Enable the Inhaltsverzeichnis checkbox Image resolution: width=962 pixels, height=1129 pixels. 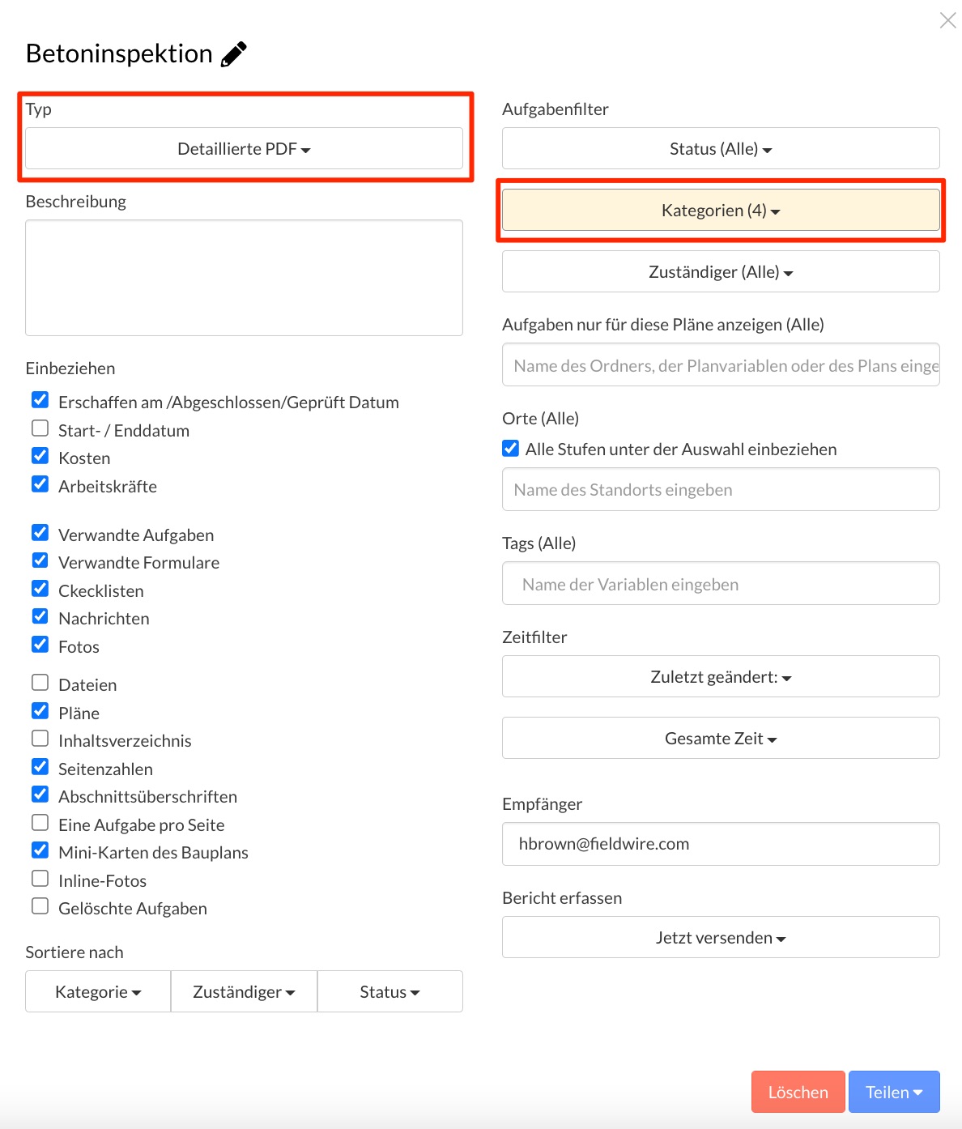40,739
